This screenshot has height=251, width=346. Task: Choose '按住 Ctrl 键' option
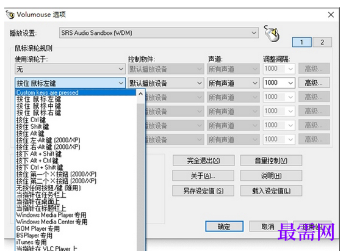click(76, 120)
